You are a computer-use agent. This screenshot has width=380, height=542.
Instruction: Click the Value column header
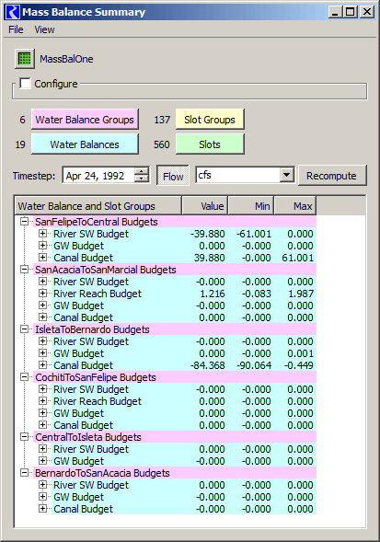[204, 206]
